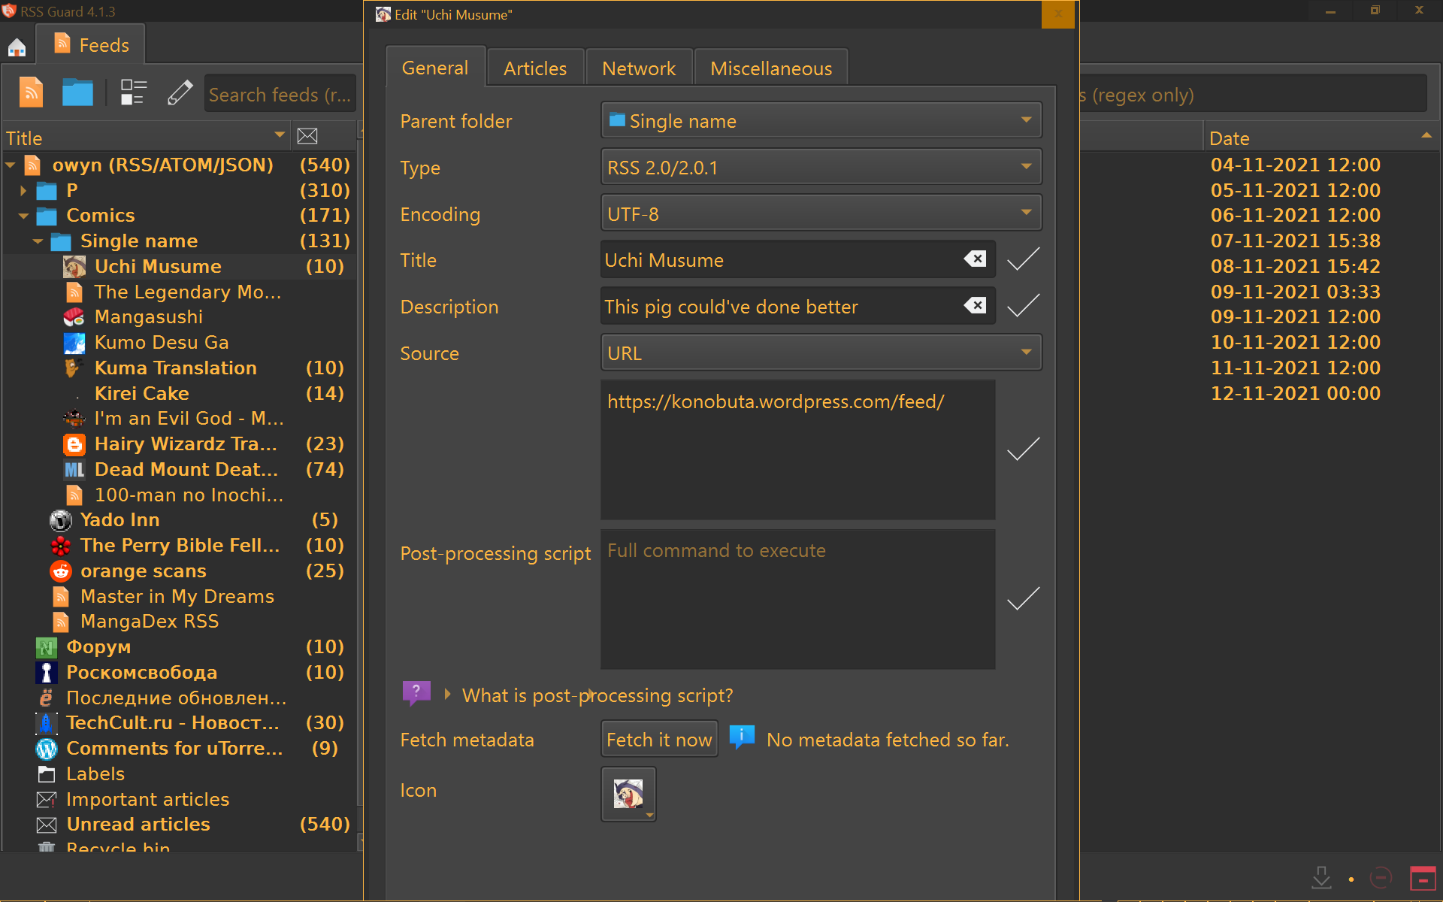Click the Post-processing script input field
The height and width of the screenshot is (902, 1443).
click(797, 599)
